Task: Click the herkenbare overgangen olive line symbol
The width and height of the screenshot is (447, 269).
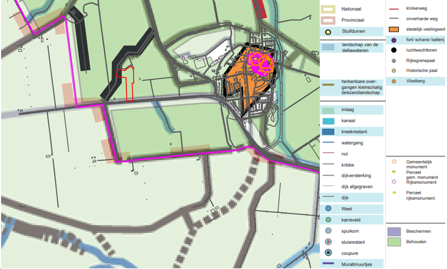Action: pyautogui.click(x=328, y=84)
